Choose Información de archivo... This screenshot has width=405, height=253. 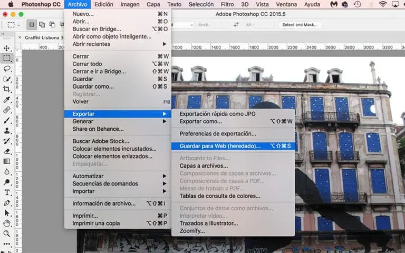(x=118, y=203)
